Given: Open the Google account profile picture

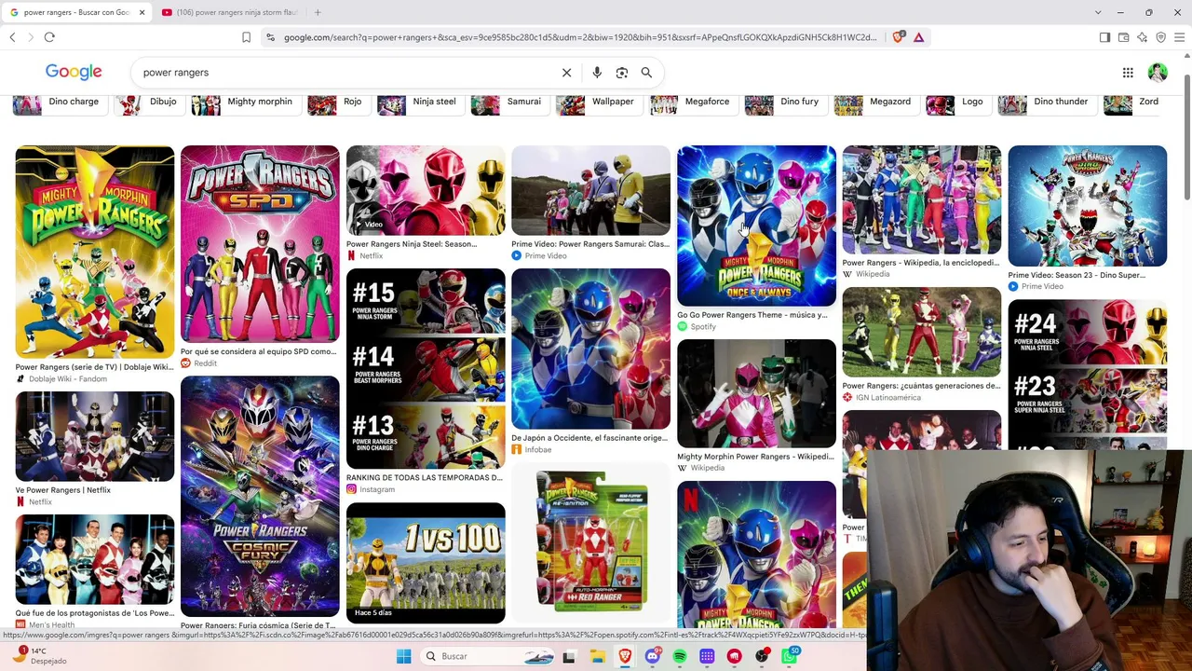Looking at the screenshot, I should pos(1158,73).
